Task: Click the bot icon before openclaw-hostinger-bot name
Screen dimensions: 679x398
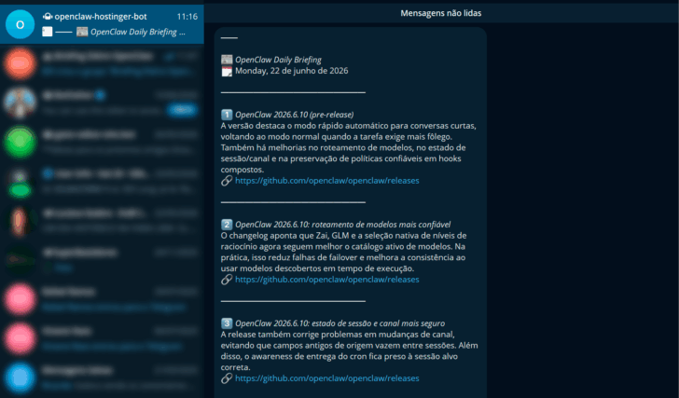Action: [x=48, y=17]
